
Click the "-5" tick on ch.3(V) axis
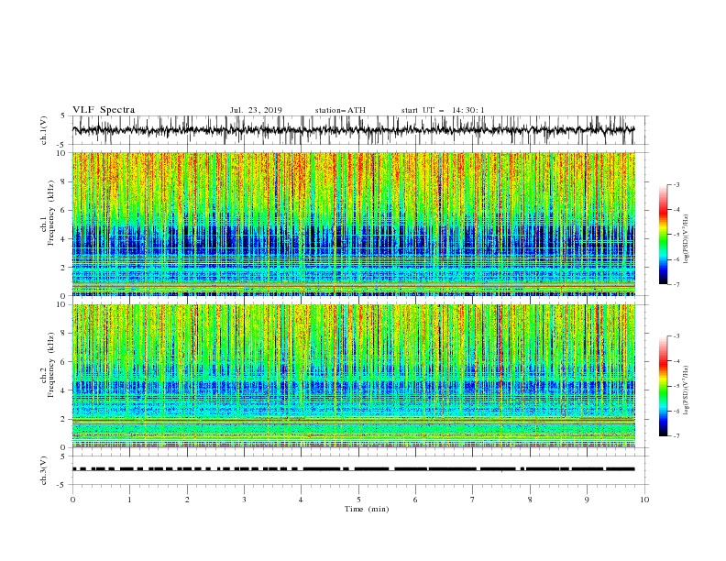[62, 485]
